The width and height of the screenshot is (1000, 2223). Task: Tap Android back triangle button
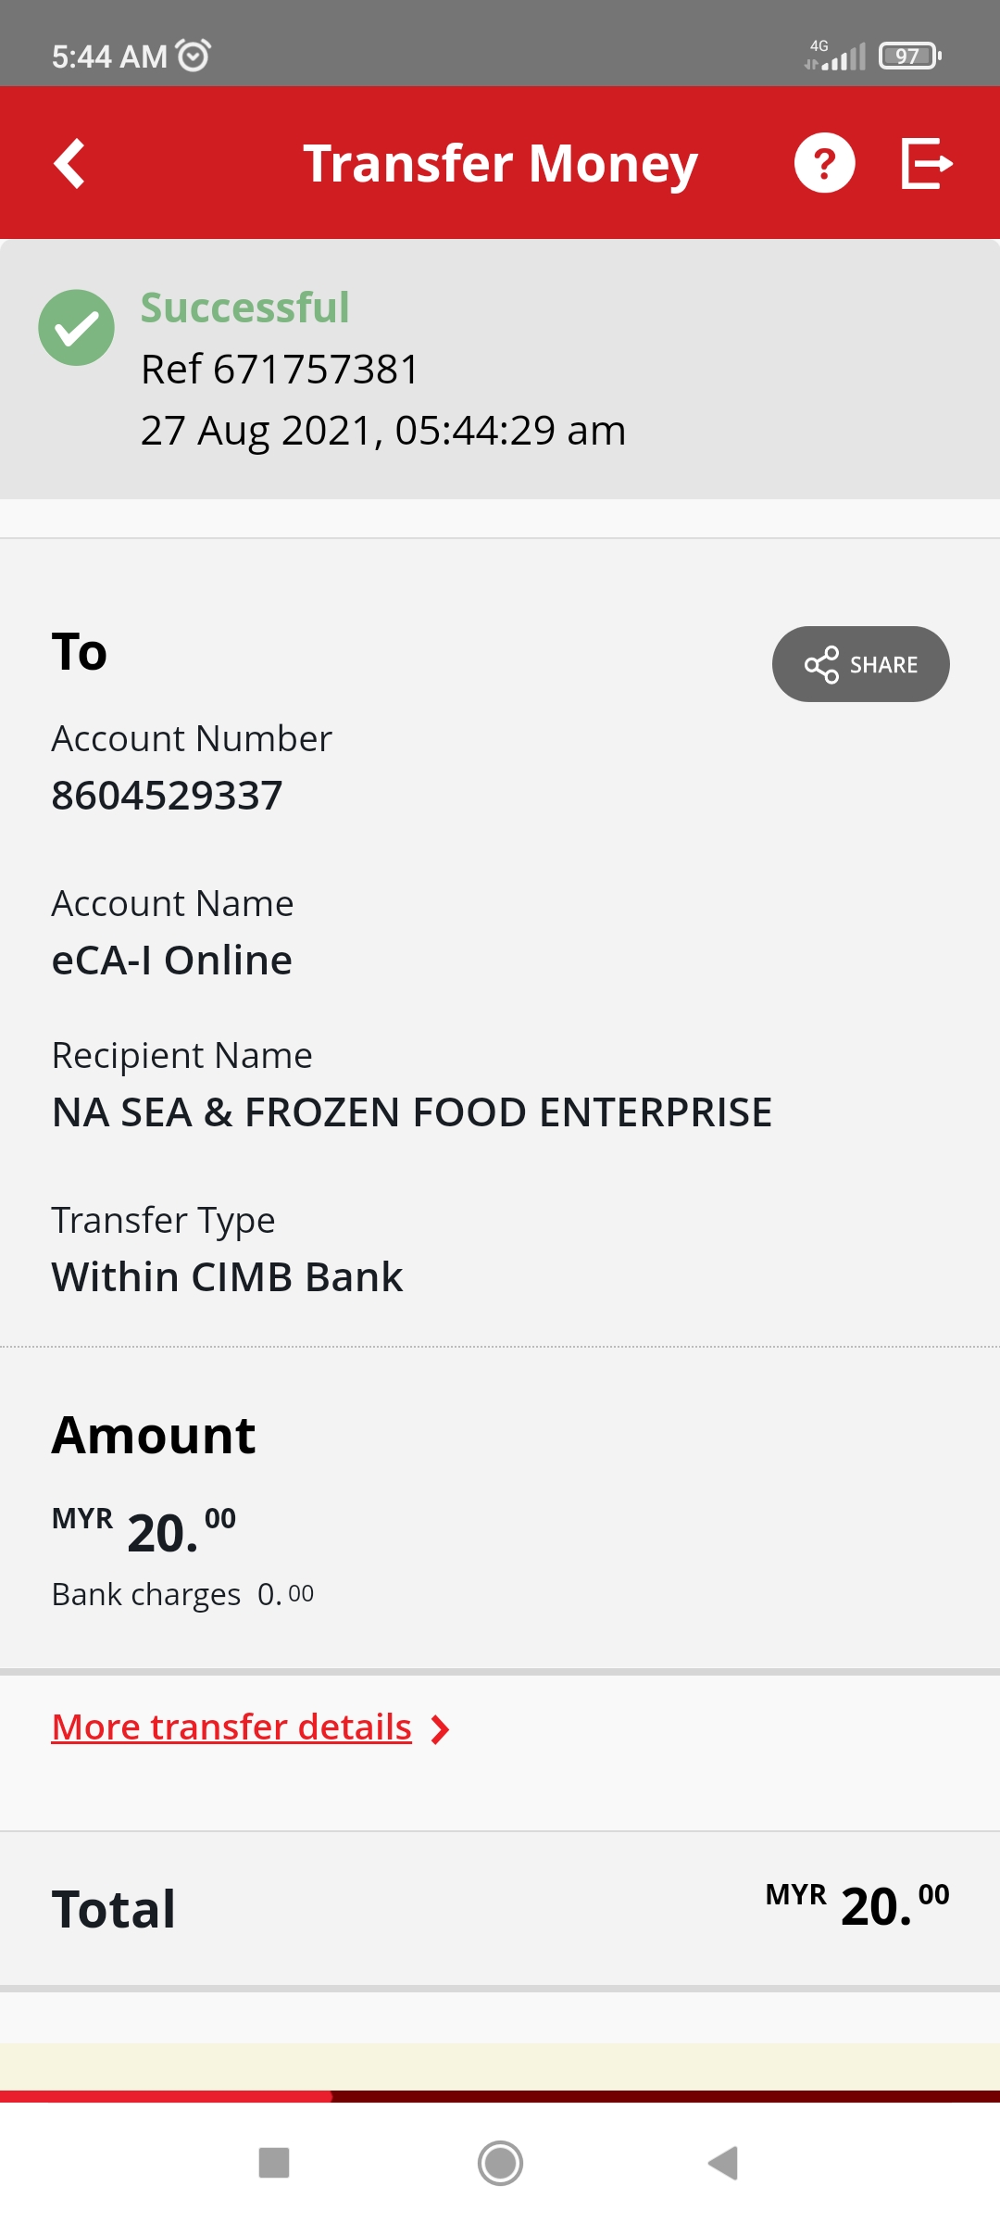(723, 2163)
